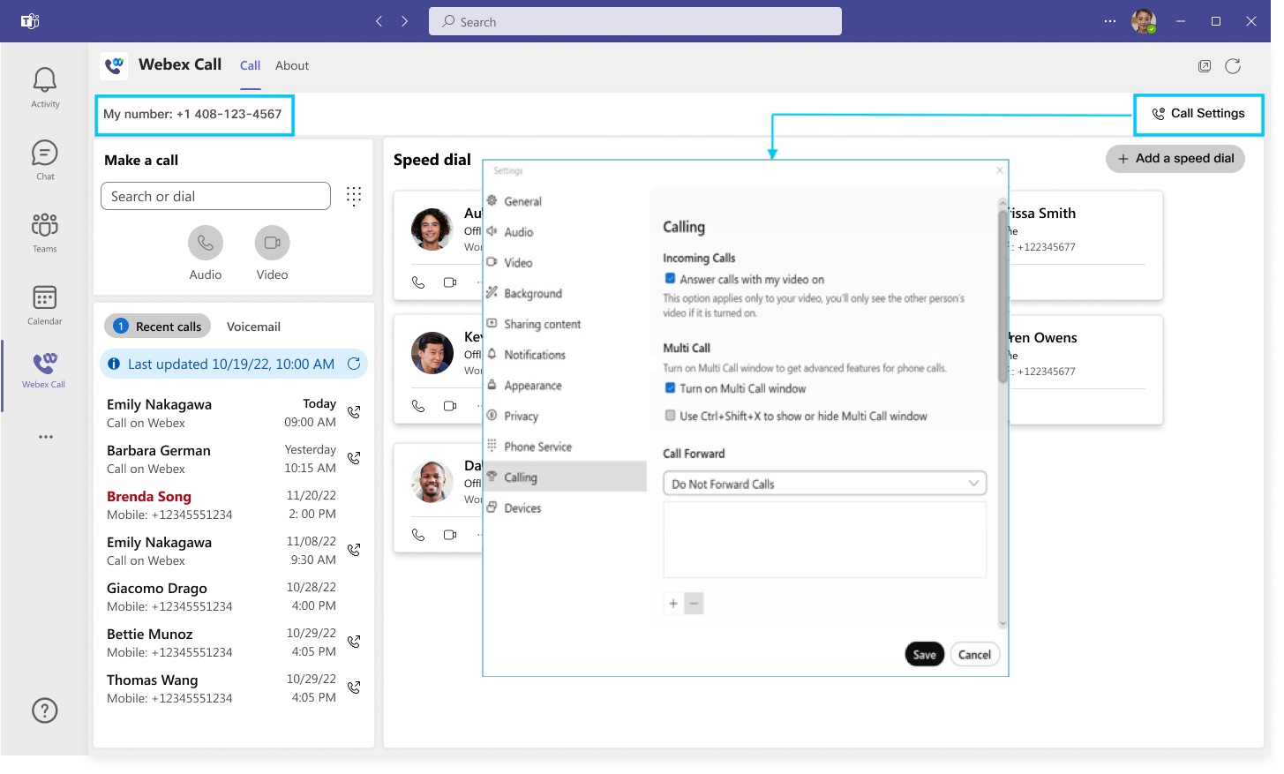This screenshot has height=774, width=1284.
Task: Save the calling settings
Action: tap(924, 653)
